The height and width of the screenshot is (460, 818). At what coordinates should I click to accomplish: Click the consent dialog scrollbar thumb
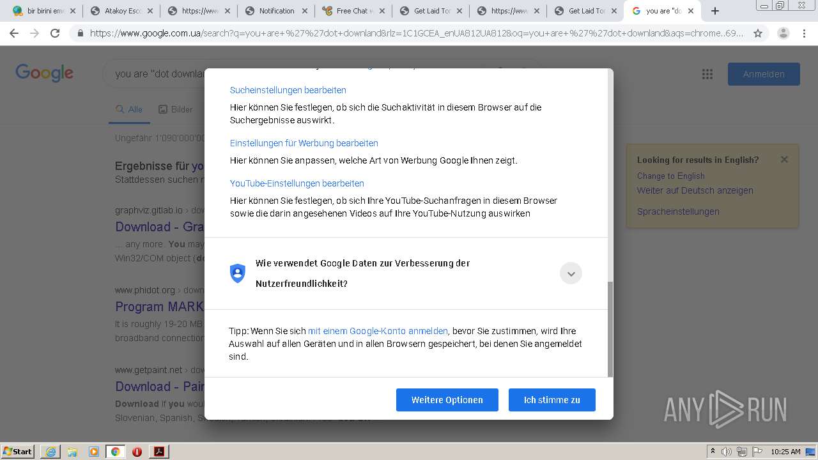pyautogui.click(x=610, y=329)
